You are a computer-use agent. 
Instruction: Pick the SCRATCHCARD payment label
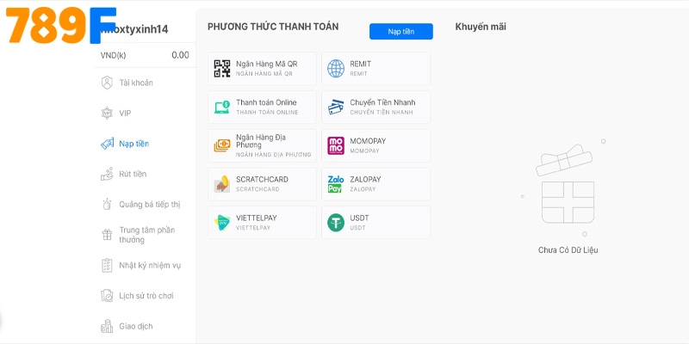tap(263, 180)
